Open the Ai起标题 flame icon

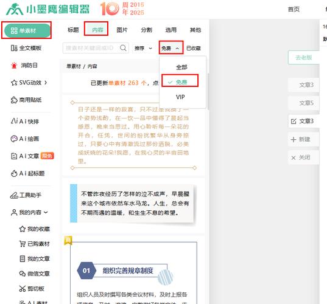click(x=14, y=173)
